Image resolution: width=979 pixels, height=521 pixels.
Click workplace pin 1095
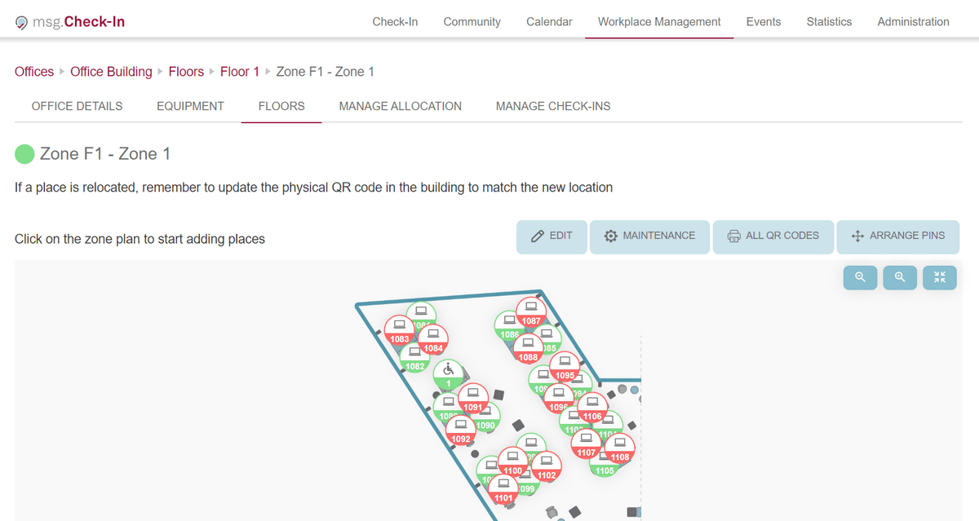[x=565, y=367]
